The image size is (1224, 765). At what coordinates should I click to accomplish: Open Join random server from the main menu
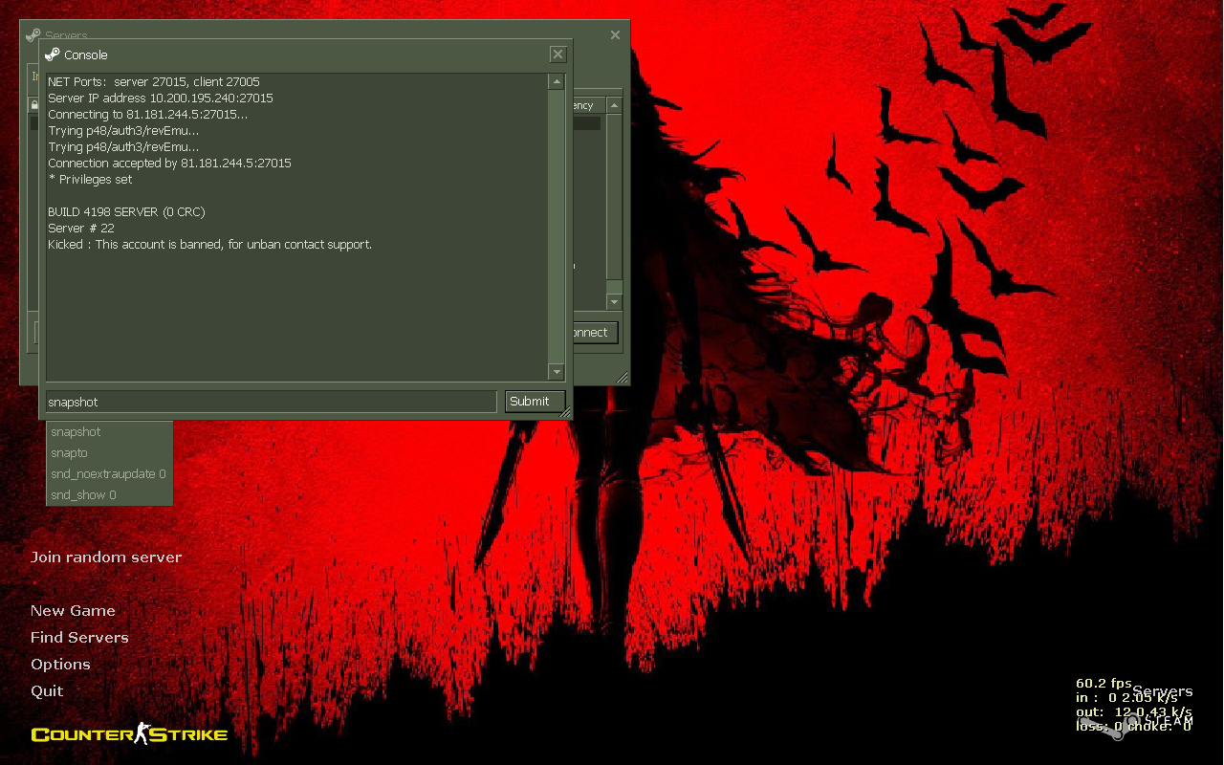[106, 557]
